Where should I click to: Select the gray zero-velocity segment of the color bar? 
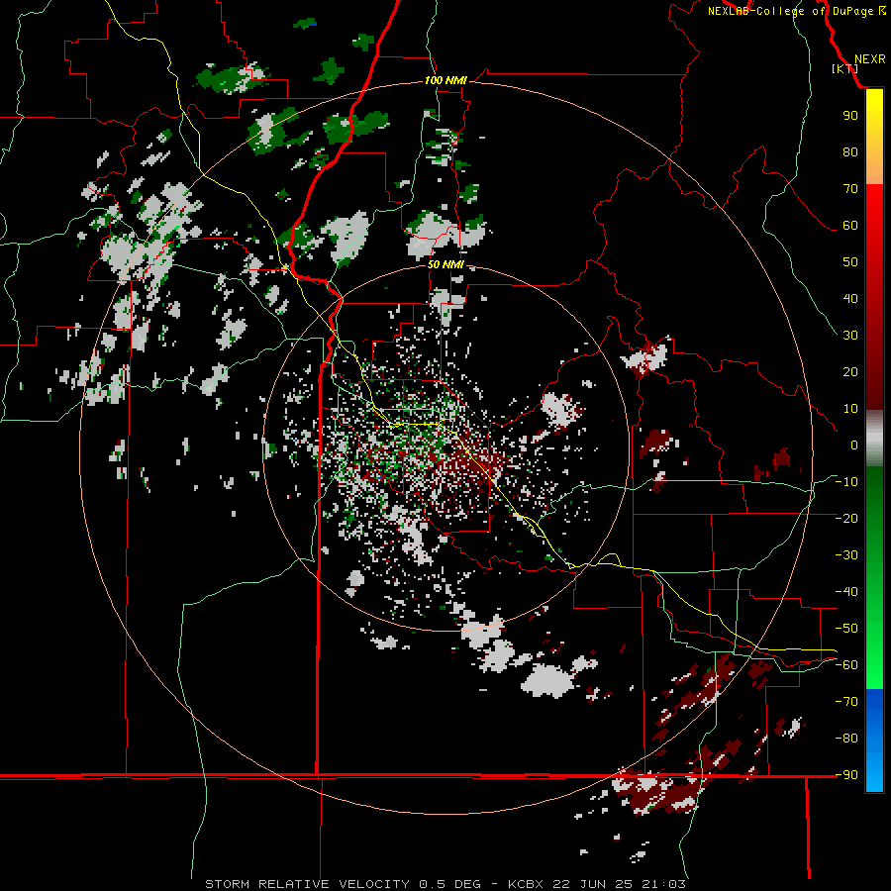pyautogui.click(x=874, y=439)
